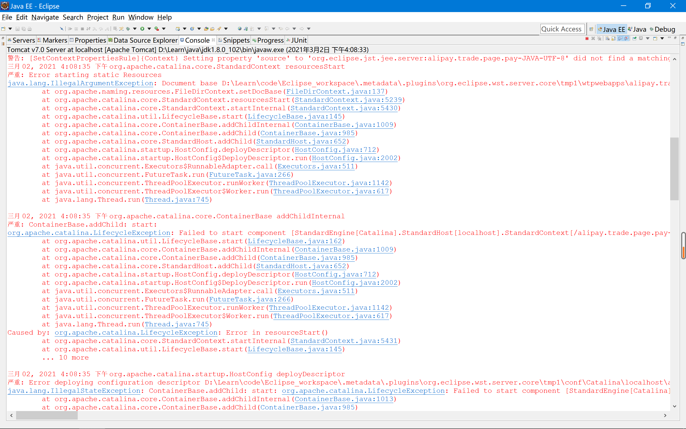Click the Back navigation arrow icon
The height and width of the screenshot is (429, 686).
click(x=287, y=29)
